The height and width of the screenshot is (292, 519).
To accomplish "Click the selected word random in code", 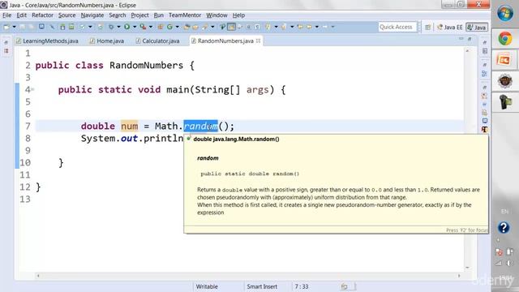I will [200, 127].
